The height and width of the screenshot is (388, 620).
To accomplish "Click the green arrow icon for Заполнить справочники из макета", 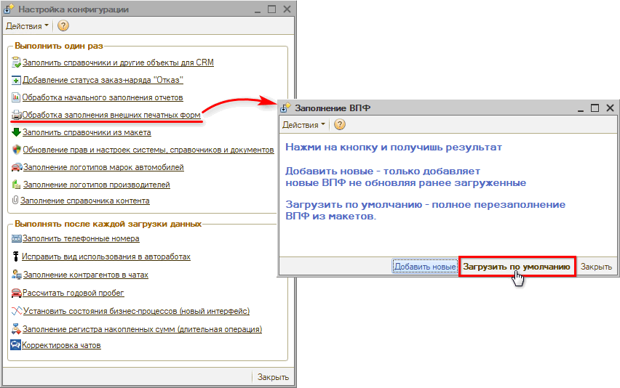I will click(16, 133).
